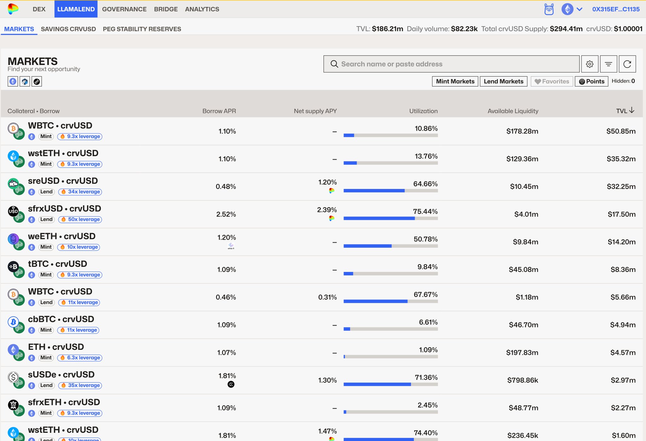Screen dimensions: 646x441
Task: Expand the network selector chevron
Action: tap(579, 9)
